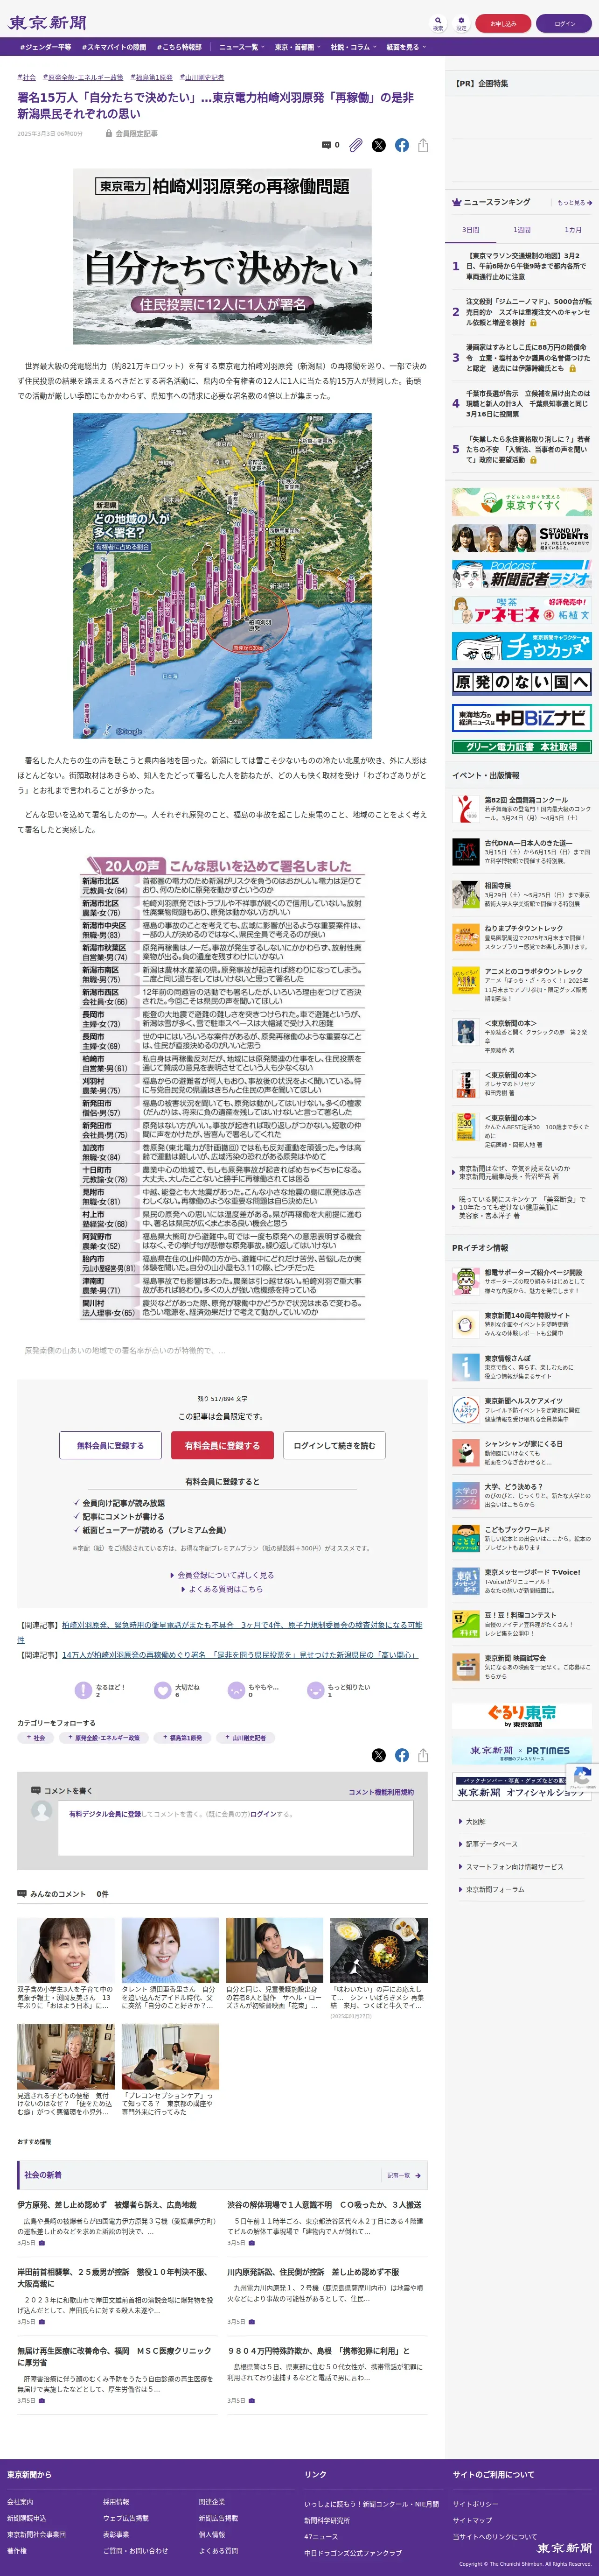
Task: Go to the 東京新聞 logo home
Action: point(47,22)
